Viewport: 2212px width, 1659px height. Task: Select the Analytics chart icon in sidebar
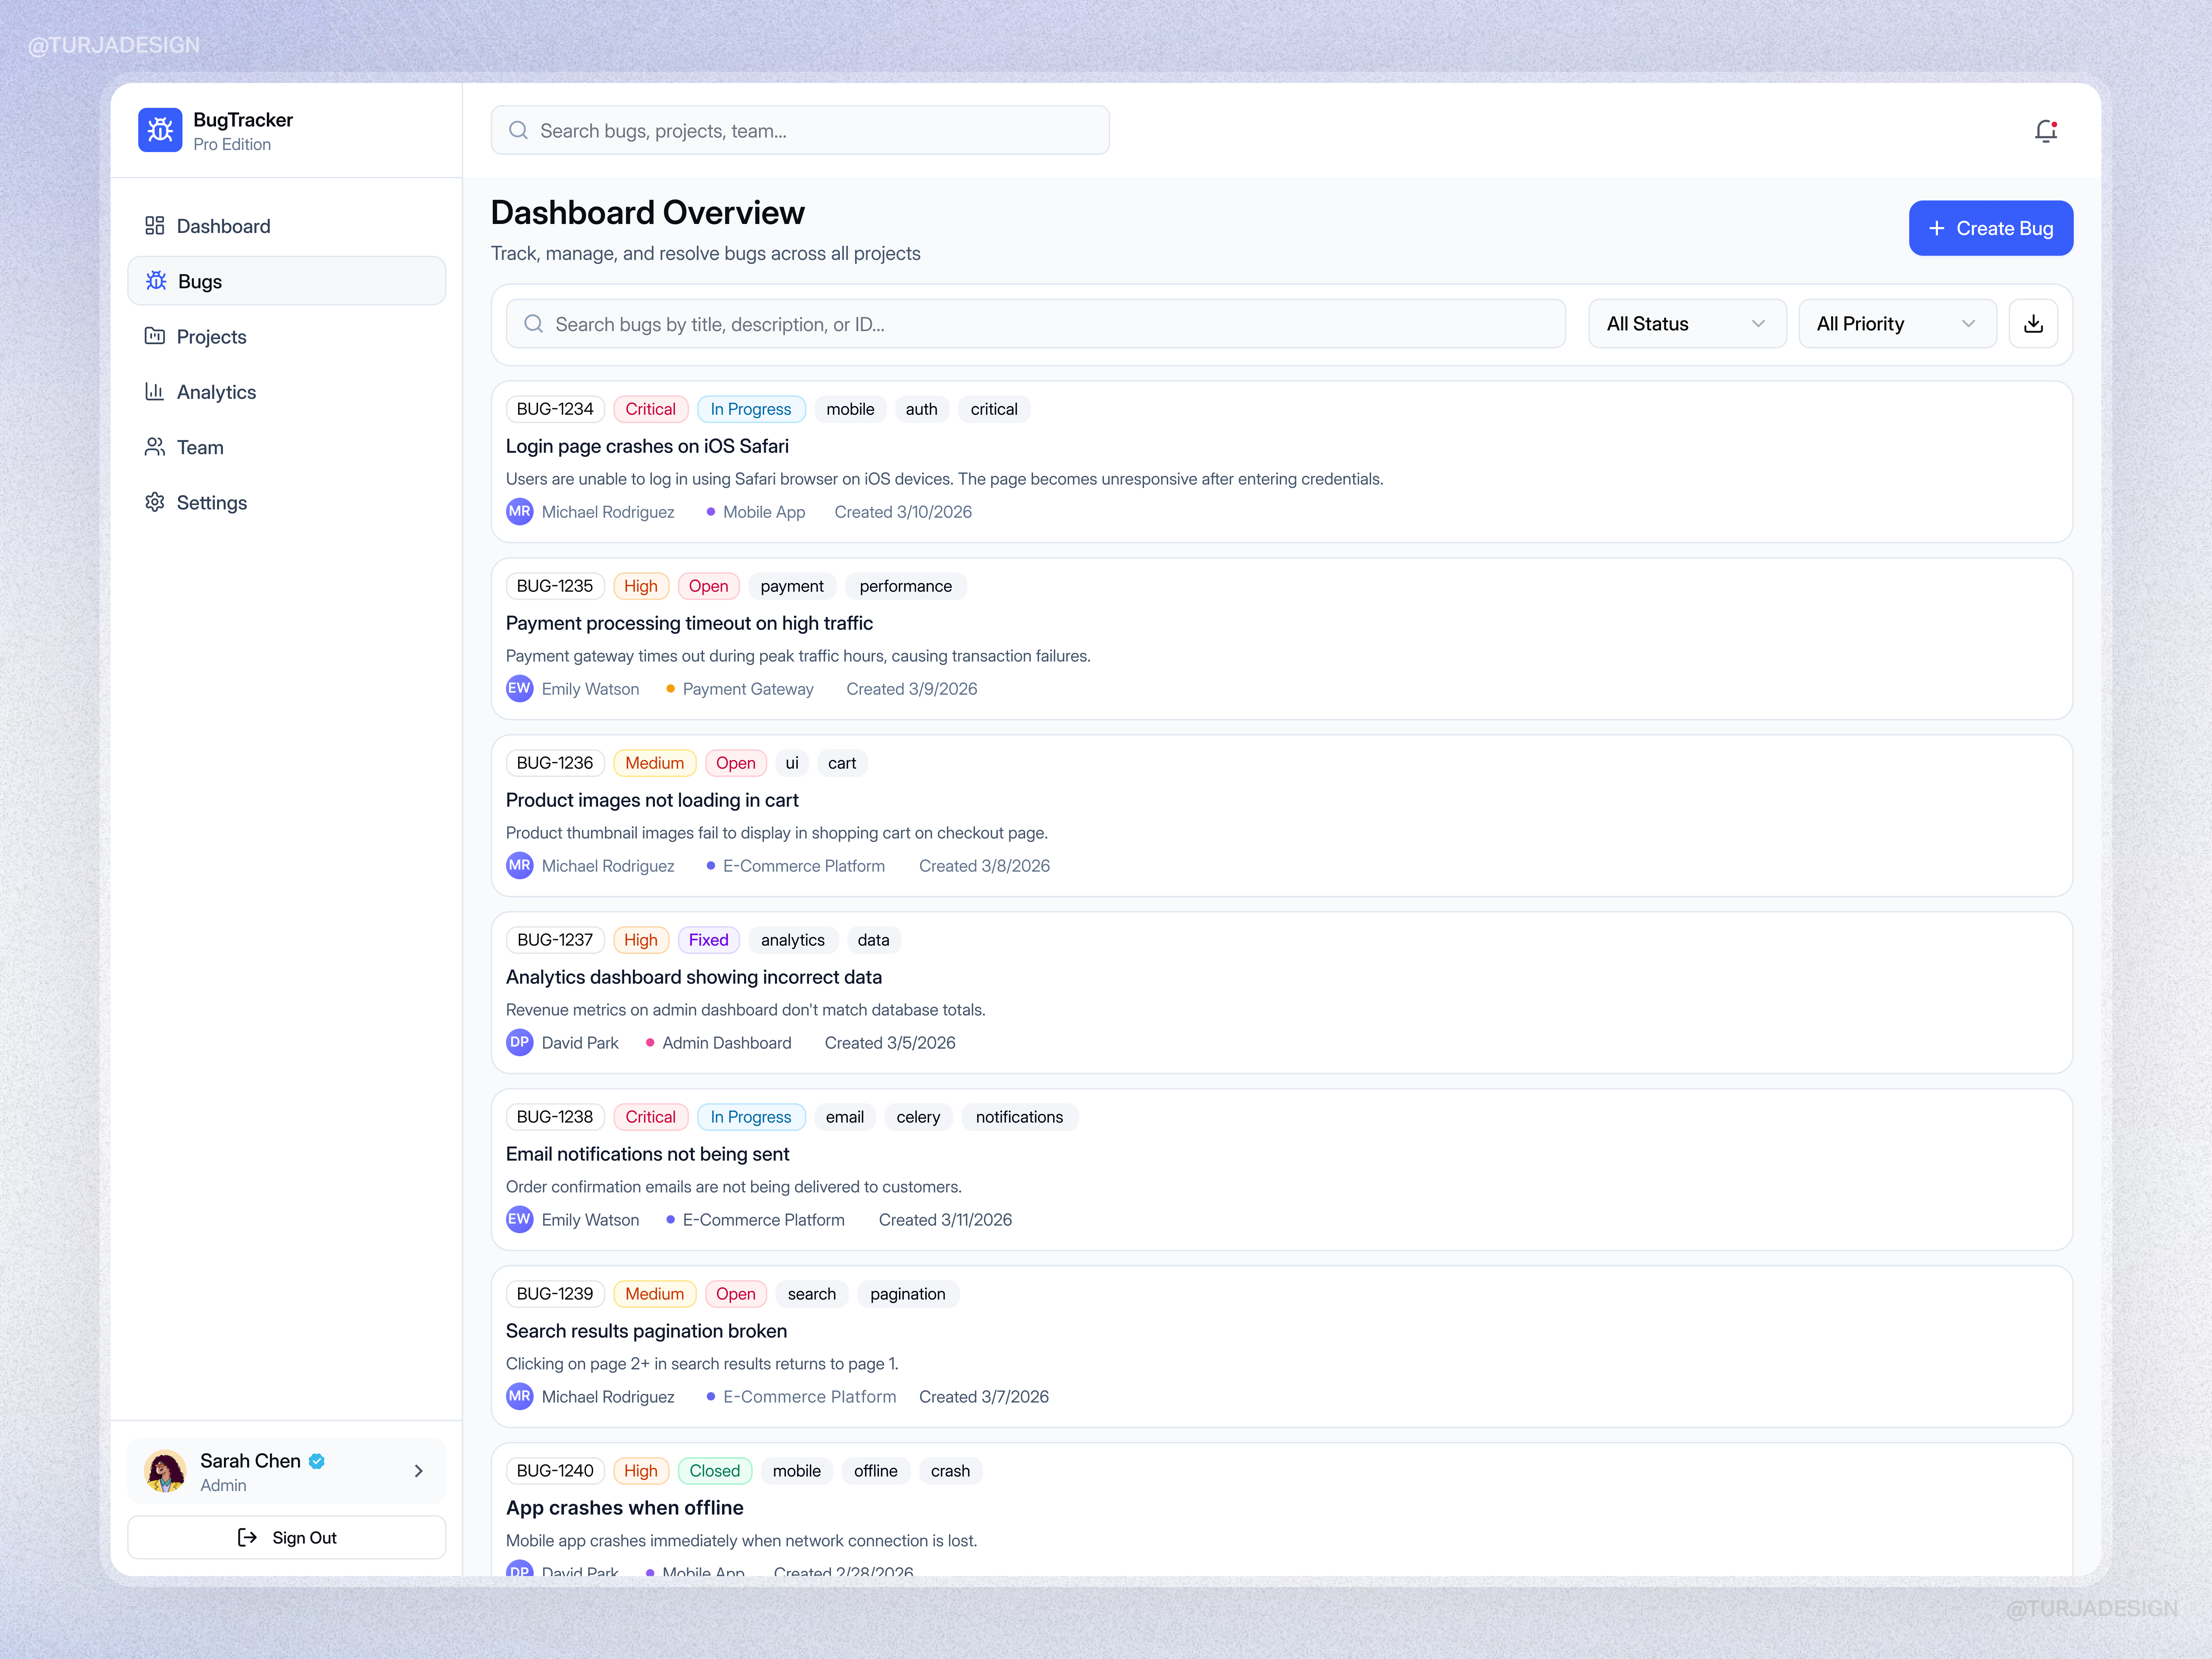click(x=155, y=391)
